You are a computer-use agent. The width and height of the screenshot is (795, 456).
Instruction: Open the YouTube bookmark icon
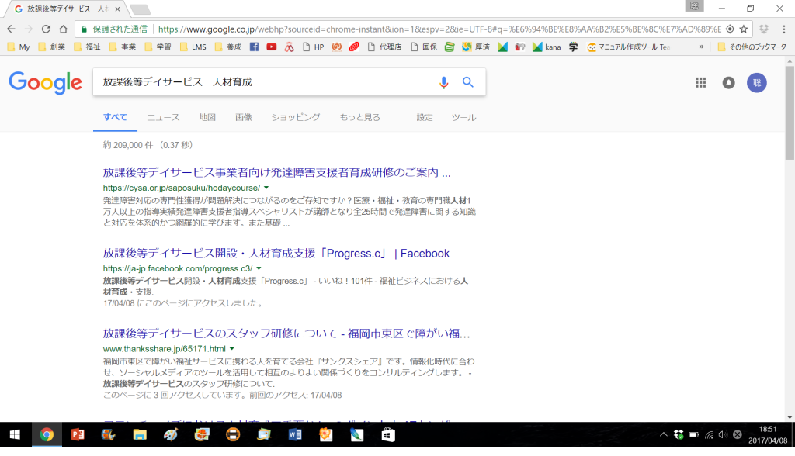272,47
